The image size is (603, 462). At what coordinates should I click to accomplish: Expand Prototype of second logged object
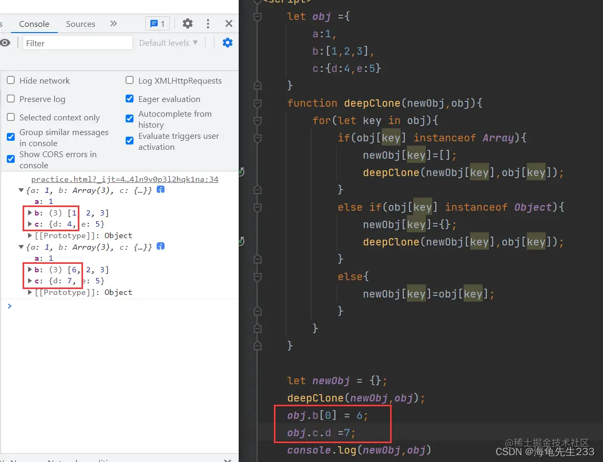[29, 292]
